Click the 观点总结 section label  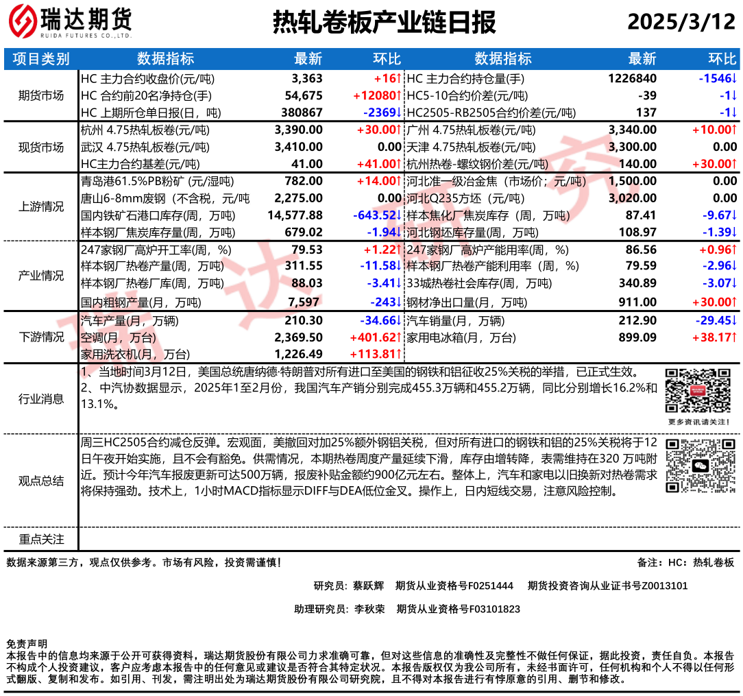pos(41,481)
